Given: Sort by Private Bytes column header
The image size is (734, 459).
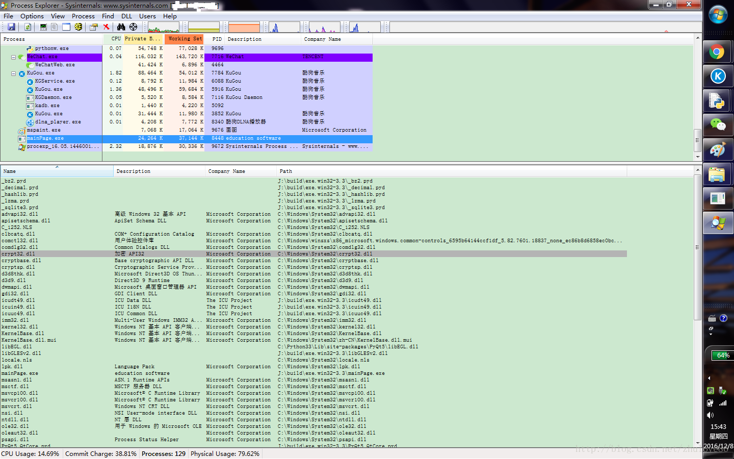Looking at the screenshot, I should 143,39.
